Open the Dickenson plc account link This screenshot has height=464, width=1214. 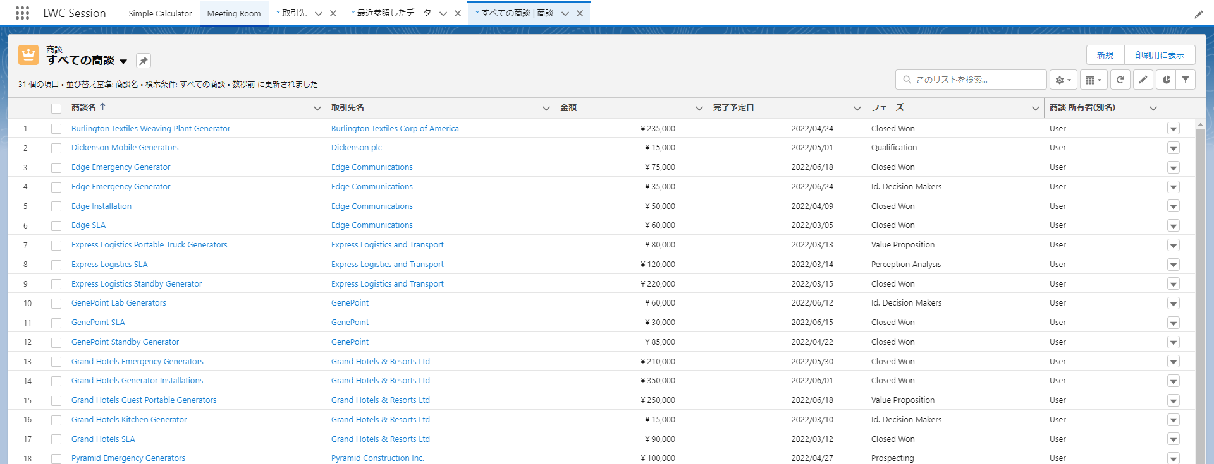(357, 148)
